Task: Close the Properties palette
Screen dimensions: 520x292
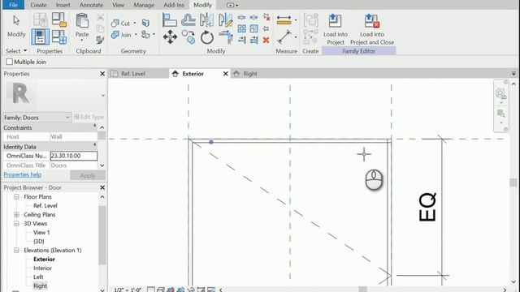Action: pyautogui.click(x=102, y=74)
